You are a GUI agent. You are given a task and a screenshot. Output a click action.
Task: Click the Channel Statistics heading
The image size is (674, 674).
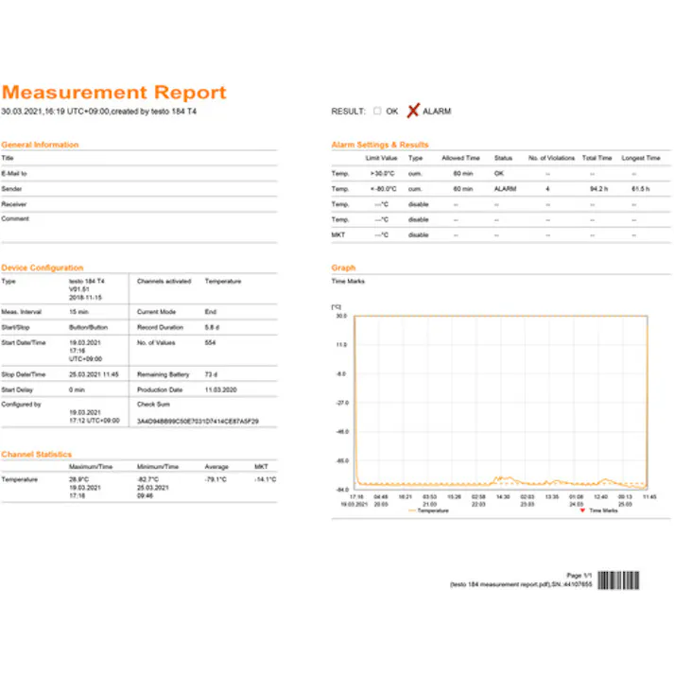[x=36, y=454]
